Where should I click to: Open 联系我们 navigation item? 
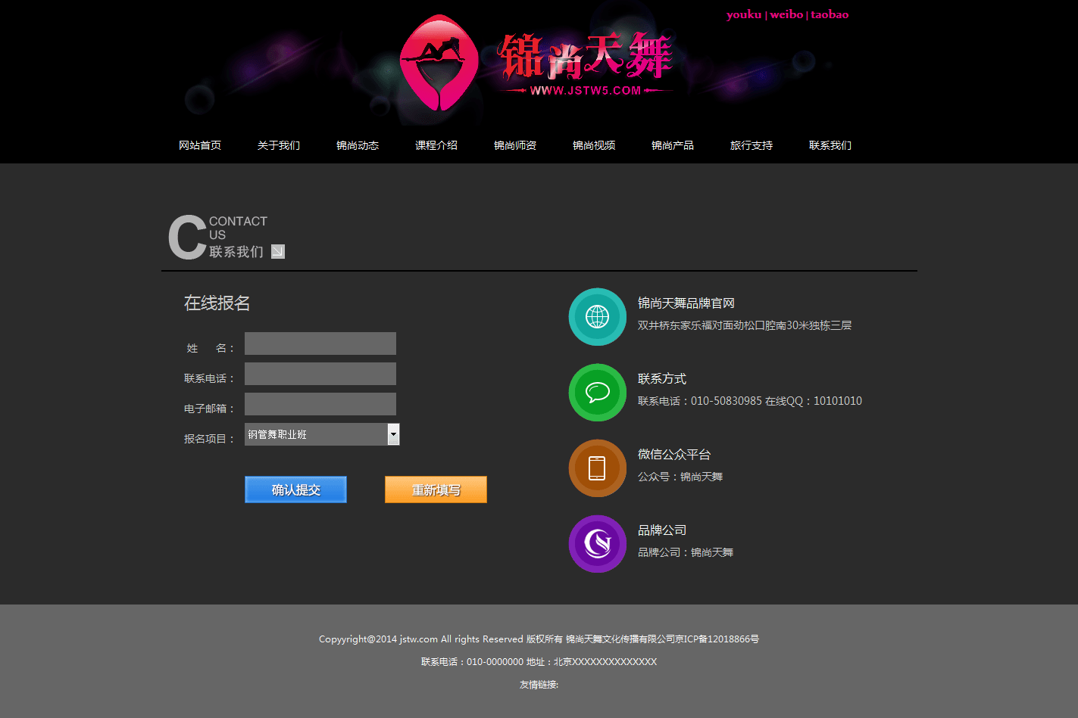point(830,145)
